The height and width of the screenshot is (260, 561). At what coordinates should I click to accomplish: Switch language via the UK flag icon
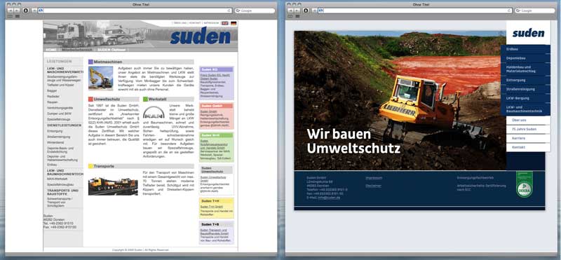click(x=224, y=23)
